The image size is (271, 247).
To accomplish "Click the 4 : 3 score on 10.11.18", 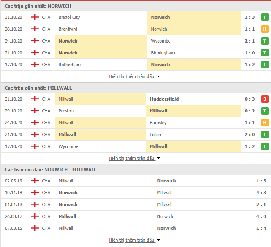I will tap(261, 193).
